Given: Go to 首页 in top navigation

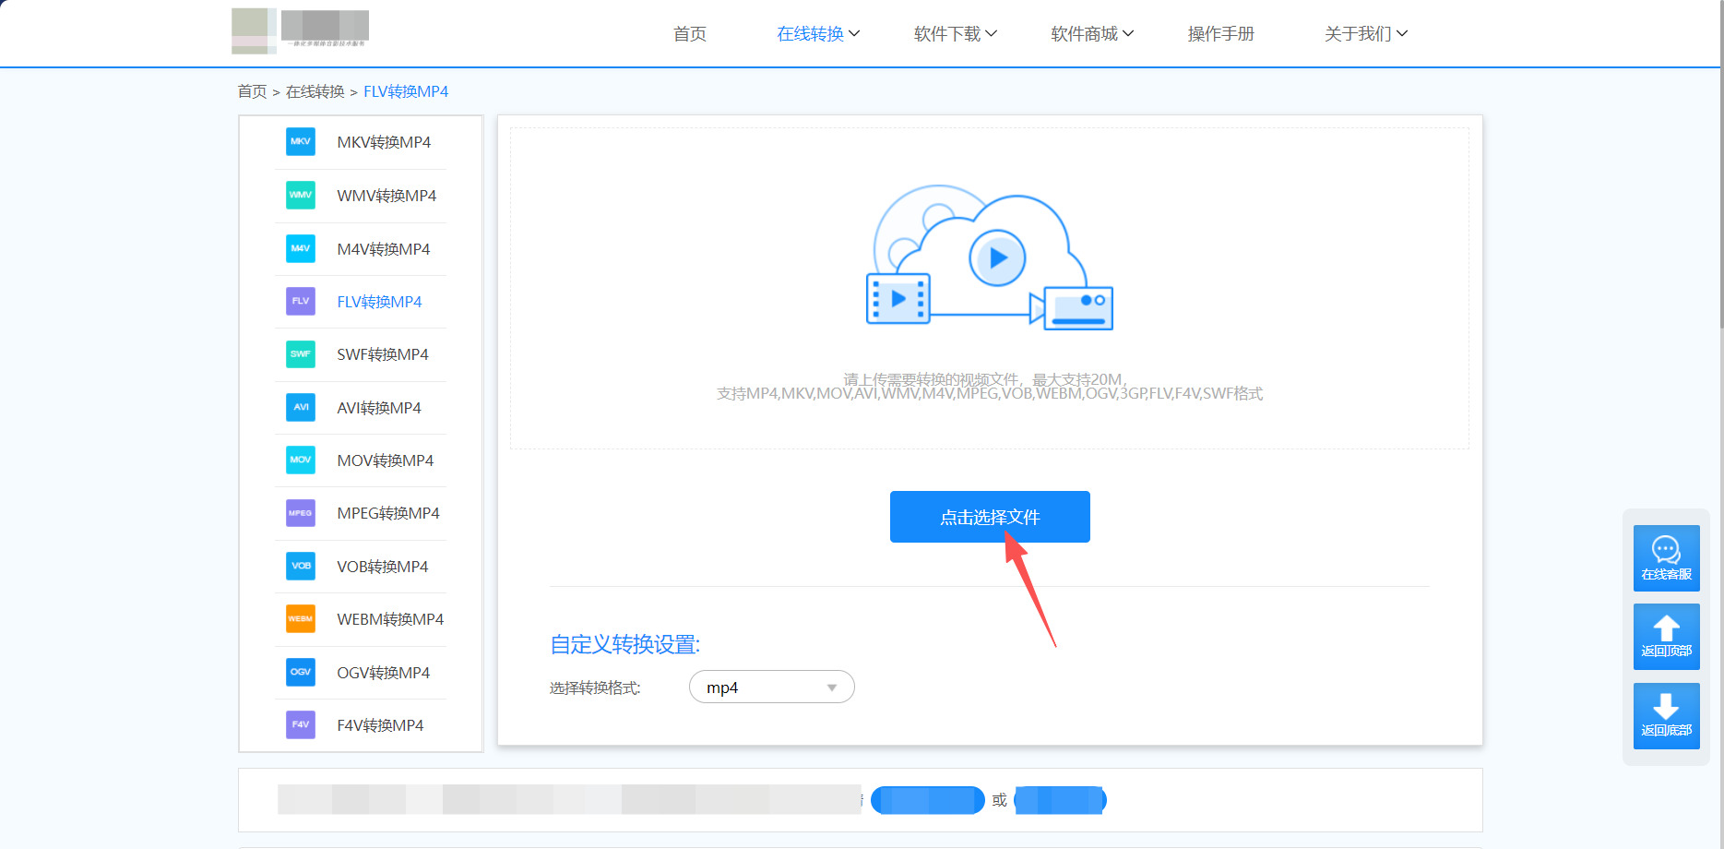Looking at the screenshot, I should [690, 34].
